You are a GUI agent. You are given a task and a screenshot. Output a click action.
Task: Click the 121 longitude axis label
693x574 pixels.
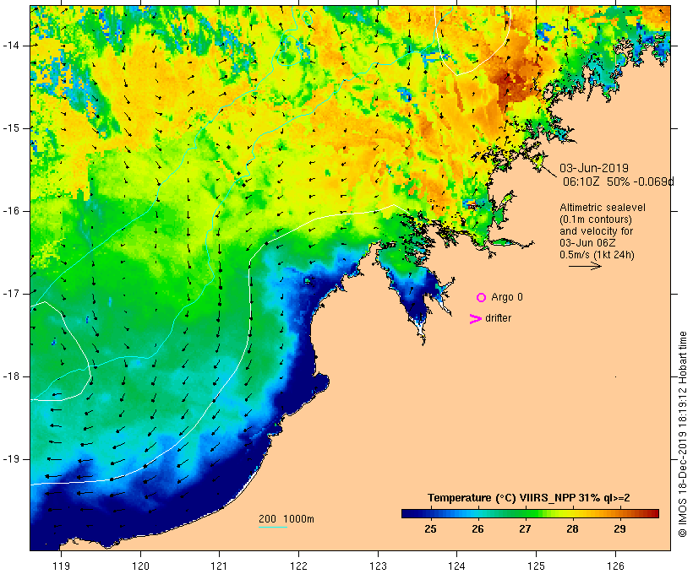tap(219, 566)
